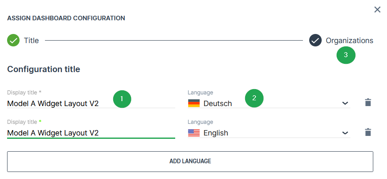Click the green badge numbered 3
Image resolution: width=387 pixels, height=179 pixels.
(346, 54)
